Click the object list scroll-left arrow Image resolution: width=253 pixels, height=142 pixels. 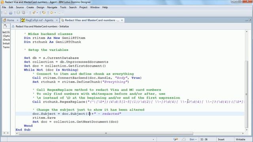tap(4, 133)
